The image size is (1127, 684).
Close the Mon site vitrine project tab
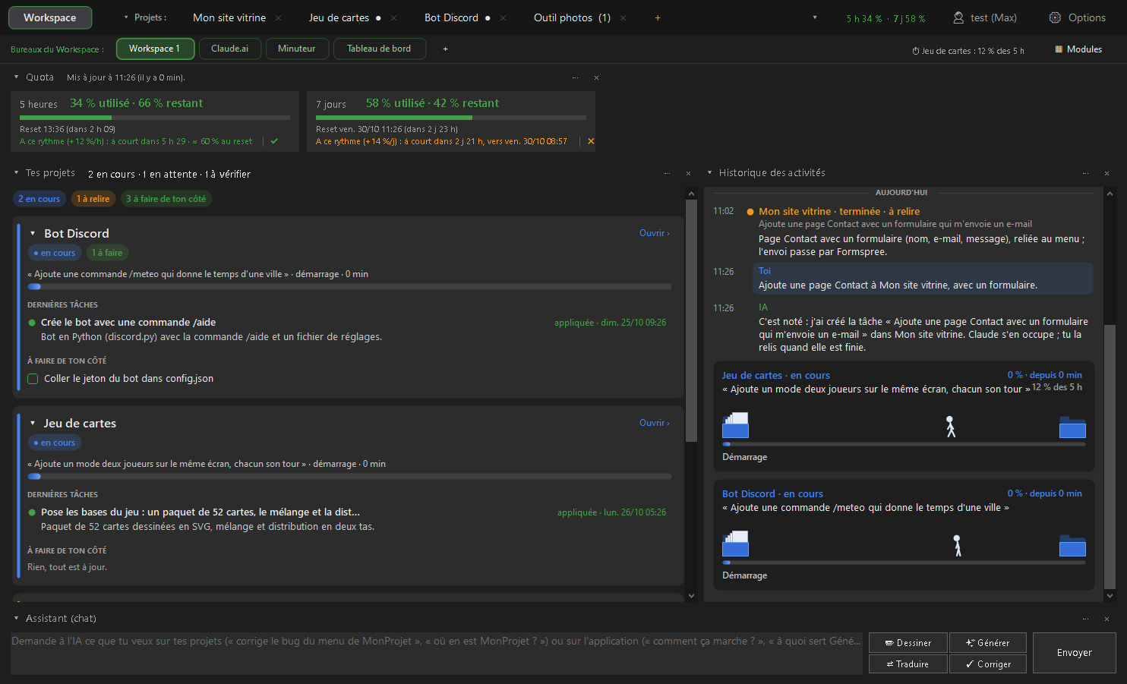tap(279, 17)
